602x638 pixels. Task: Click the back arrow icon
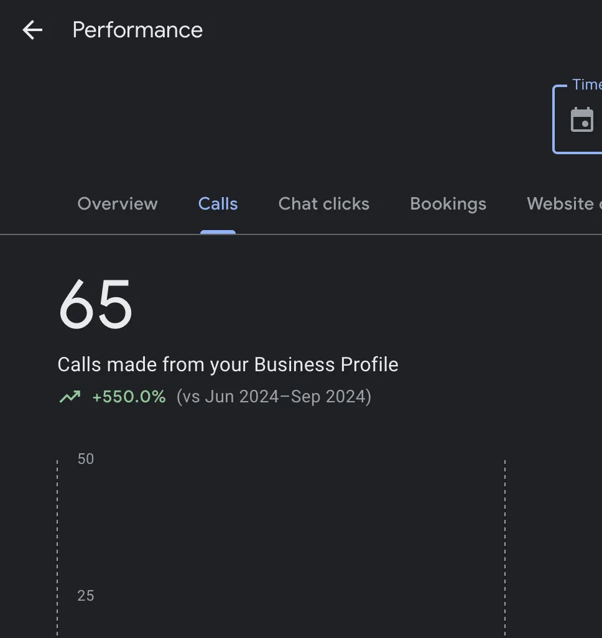[32, 30]
